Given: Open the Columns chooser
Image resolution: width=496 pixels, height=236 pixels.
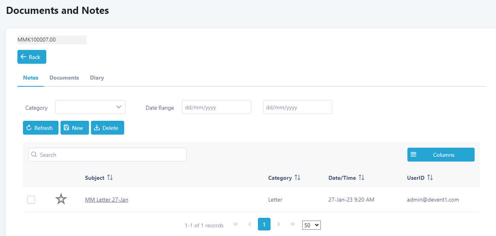Looking at the screenshot, I should [x=441, y=155].
